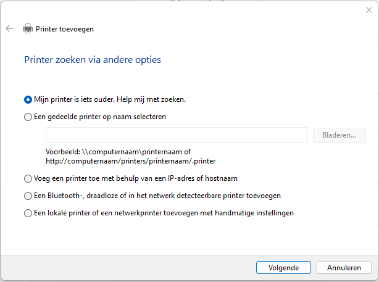Cancel with the Annuleren button
379x282 pixels.
click(x=344, y=268)
